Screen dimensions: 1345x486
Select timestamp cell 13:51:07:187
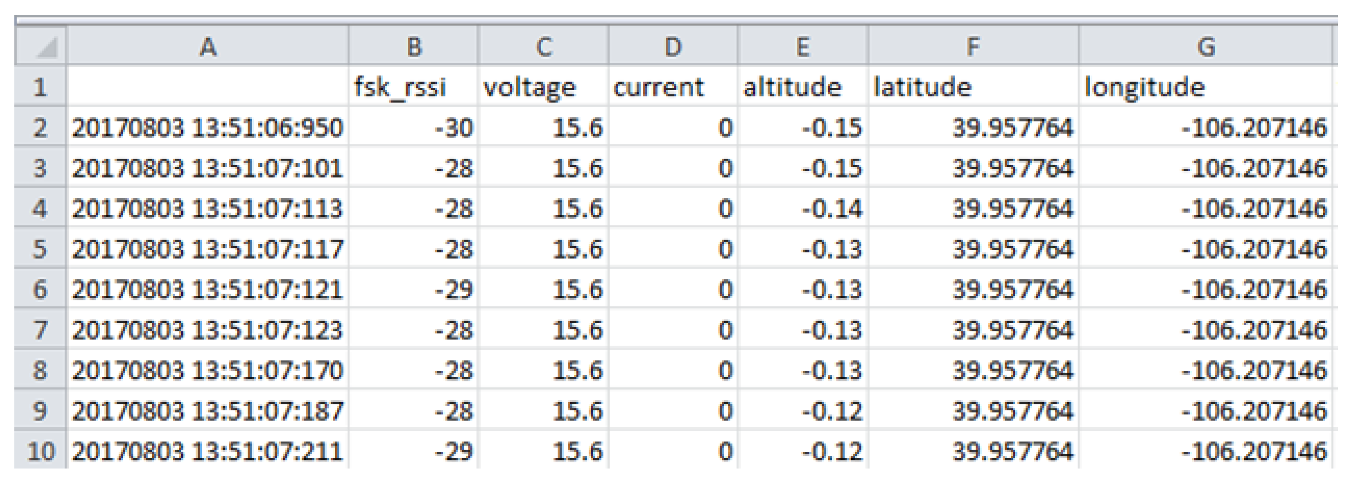pos(208,410)
